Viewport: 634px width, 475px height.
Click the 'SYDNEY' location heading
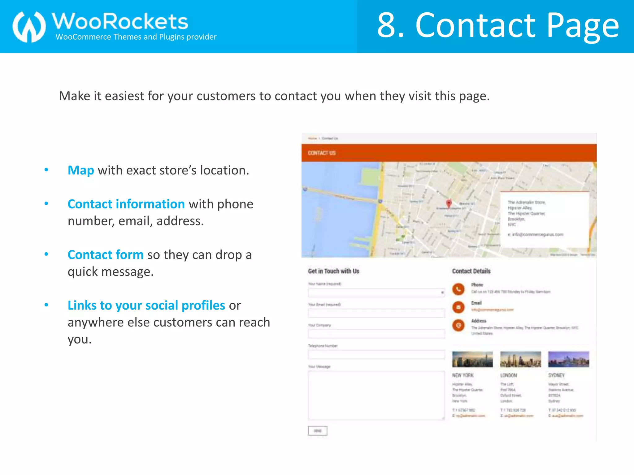pyautogui.click(x=556, y=375)
